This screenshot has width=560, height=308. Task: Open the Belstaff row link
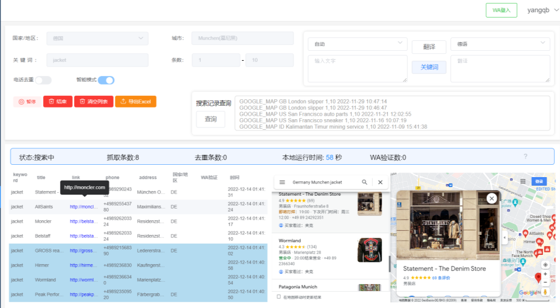pos(83,236)
